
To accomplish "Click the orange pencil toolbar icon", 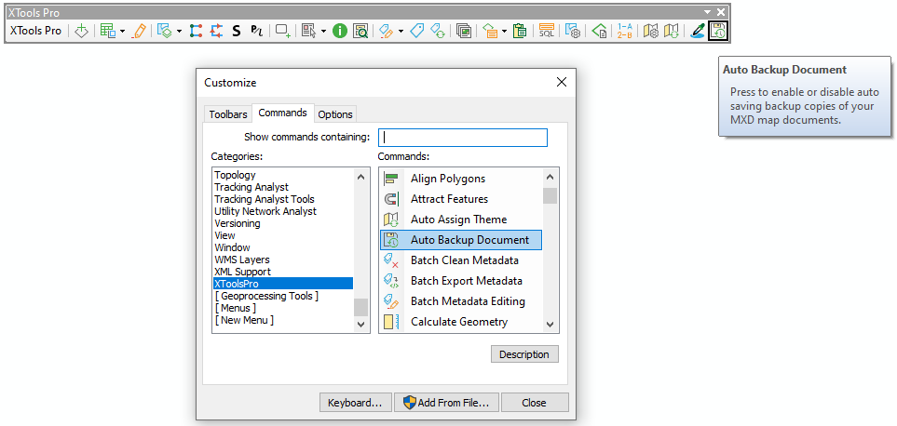I will [x=138, y=31].
